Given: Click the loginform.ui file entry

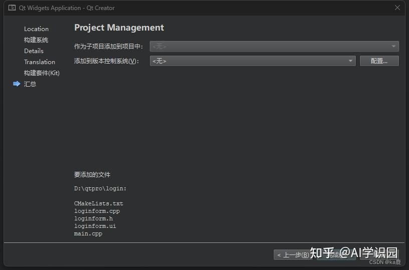Looking at the screenshot, I should 95,226.
